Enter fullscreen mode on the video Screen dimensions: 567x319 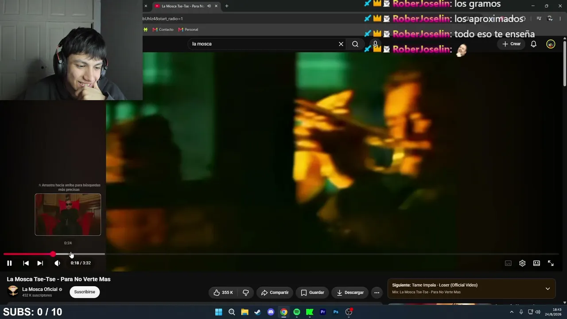tap(551, 263)
